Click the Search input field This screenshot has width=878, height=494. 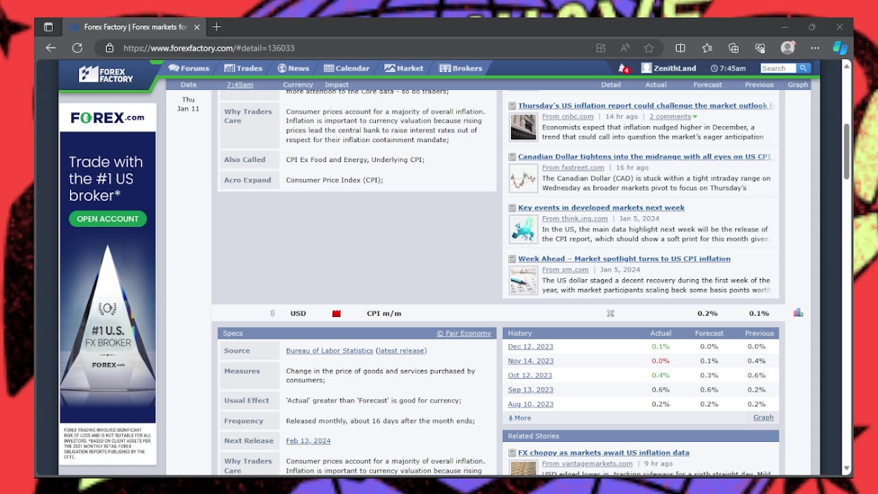[778, 68]
